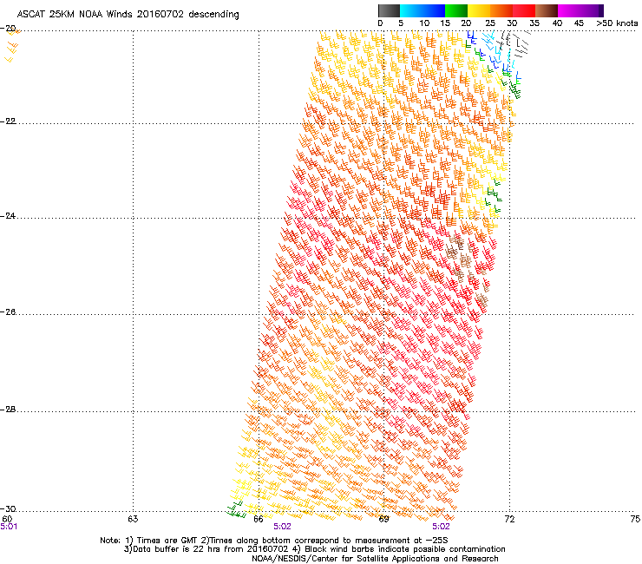Click the magenta-purple 40-50 knots color swatch
The width and height of the screenshot is (642, 564).
tap(580, 10)
